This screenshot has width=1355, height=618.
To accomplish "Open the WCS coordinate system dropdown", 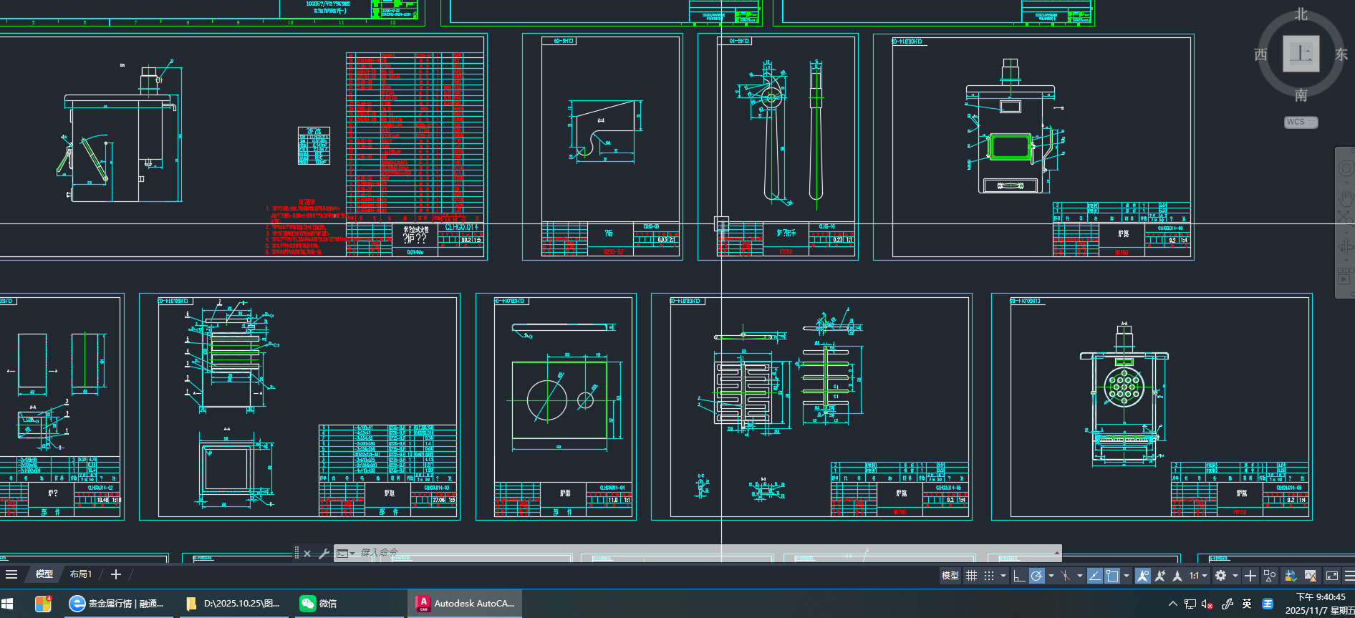I will (1301, 122).
